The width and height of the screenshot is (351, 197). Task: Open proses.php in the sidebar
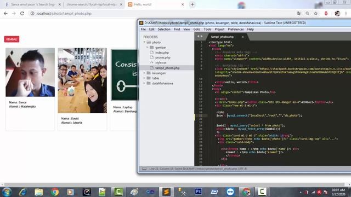(163, 57)
